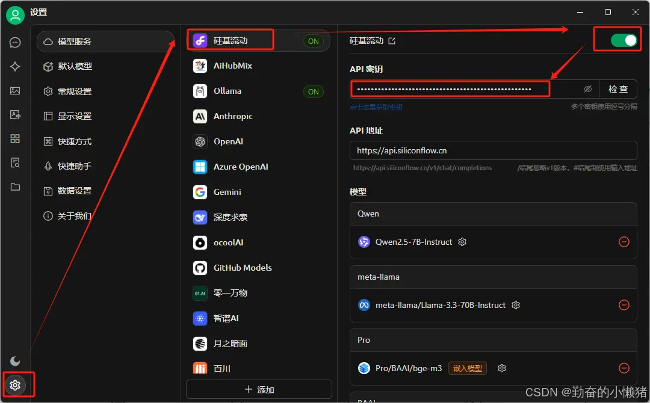The image size is (650, 403).
Task: Switch theme with the moon icon
Action: point(15,361)
